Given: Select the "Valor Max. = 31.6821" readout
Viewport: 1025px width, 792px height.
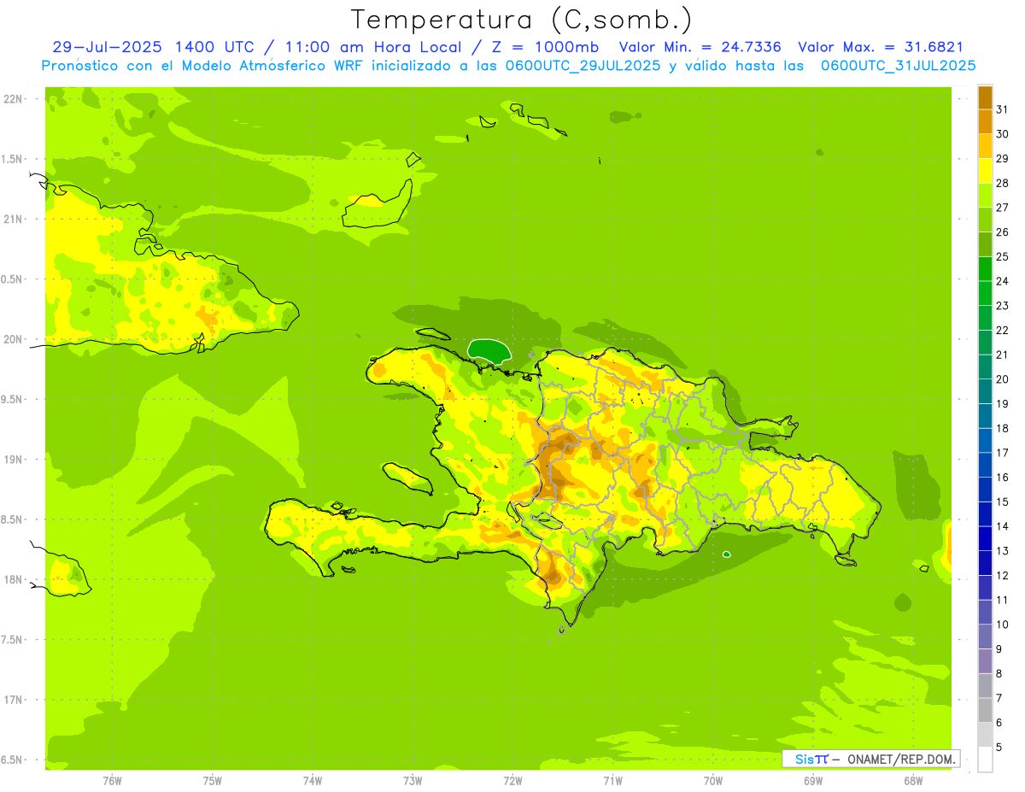Looking at the screenshot, I should click(880, 47).
